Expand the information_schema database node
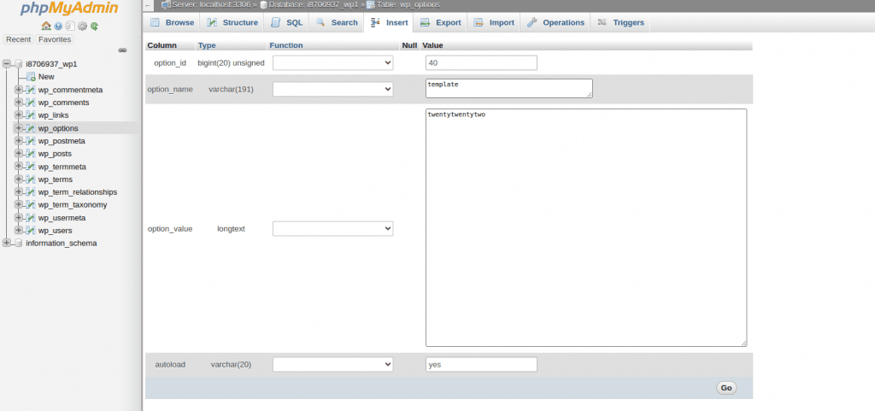 pos(7,243)
